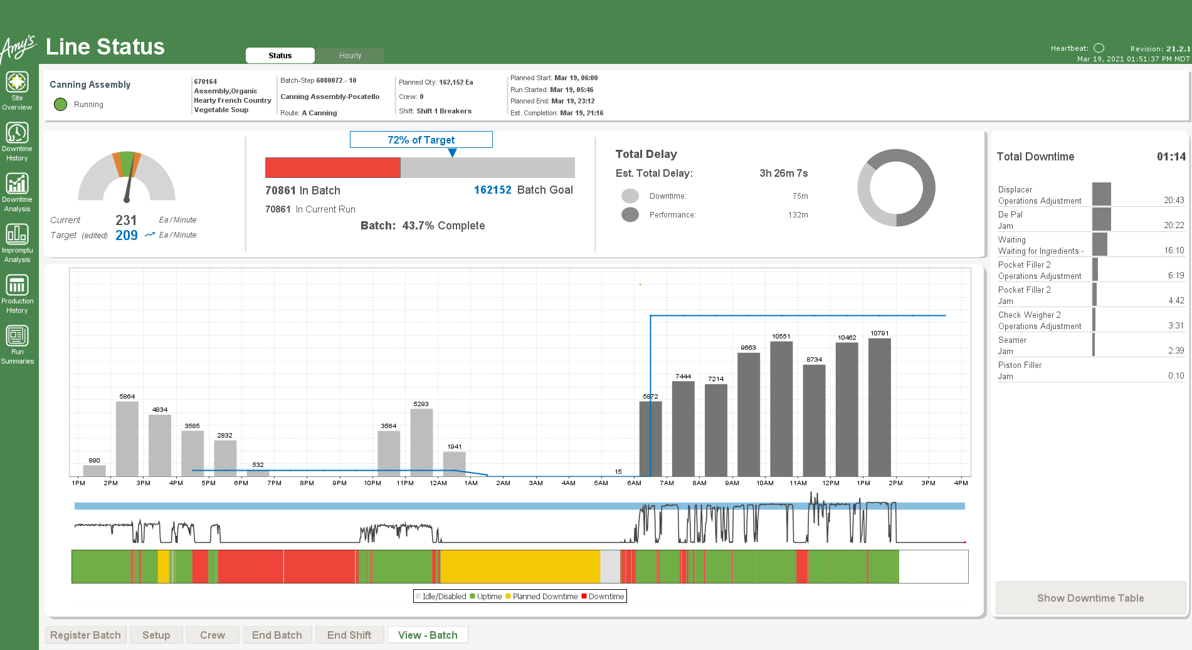Screen dimensions: 1192x650
Task: Click the De Pal Jam downtime row
Action: click(x=1091, y=219)
